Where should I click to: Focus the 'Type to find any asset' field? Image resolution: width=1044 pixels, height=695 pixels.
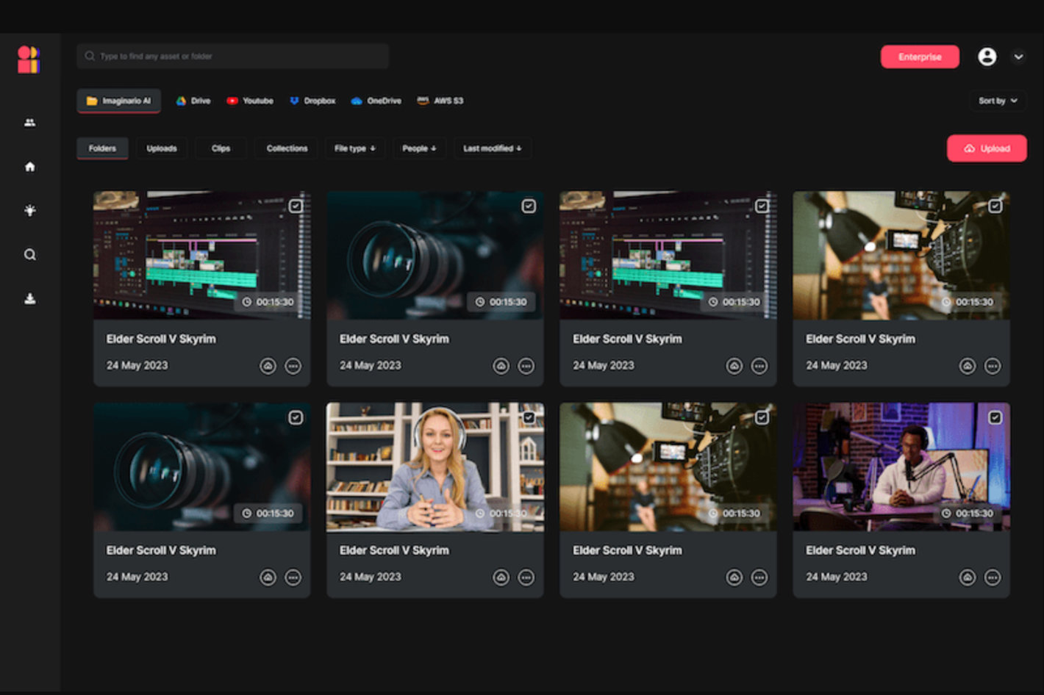[233, 56]
